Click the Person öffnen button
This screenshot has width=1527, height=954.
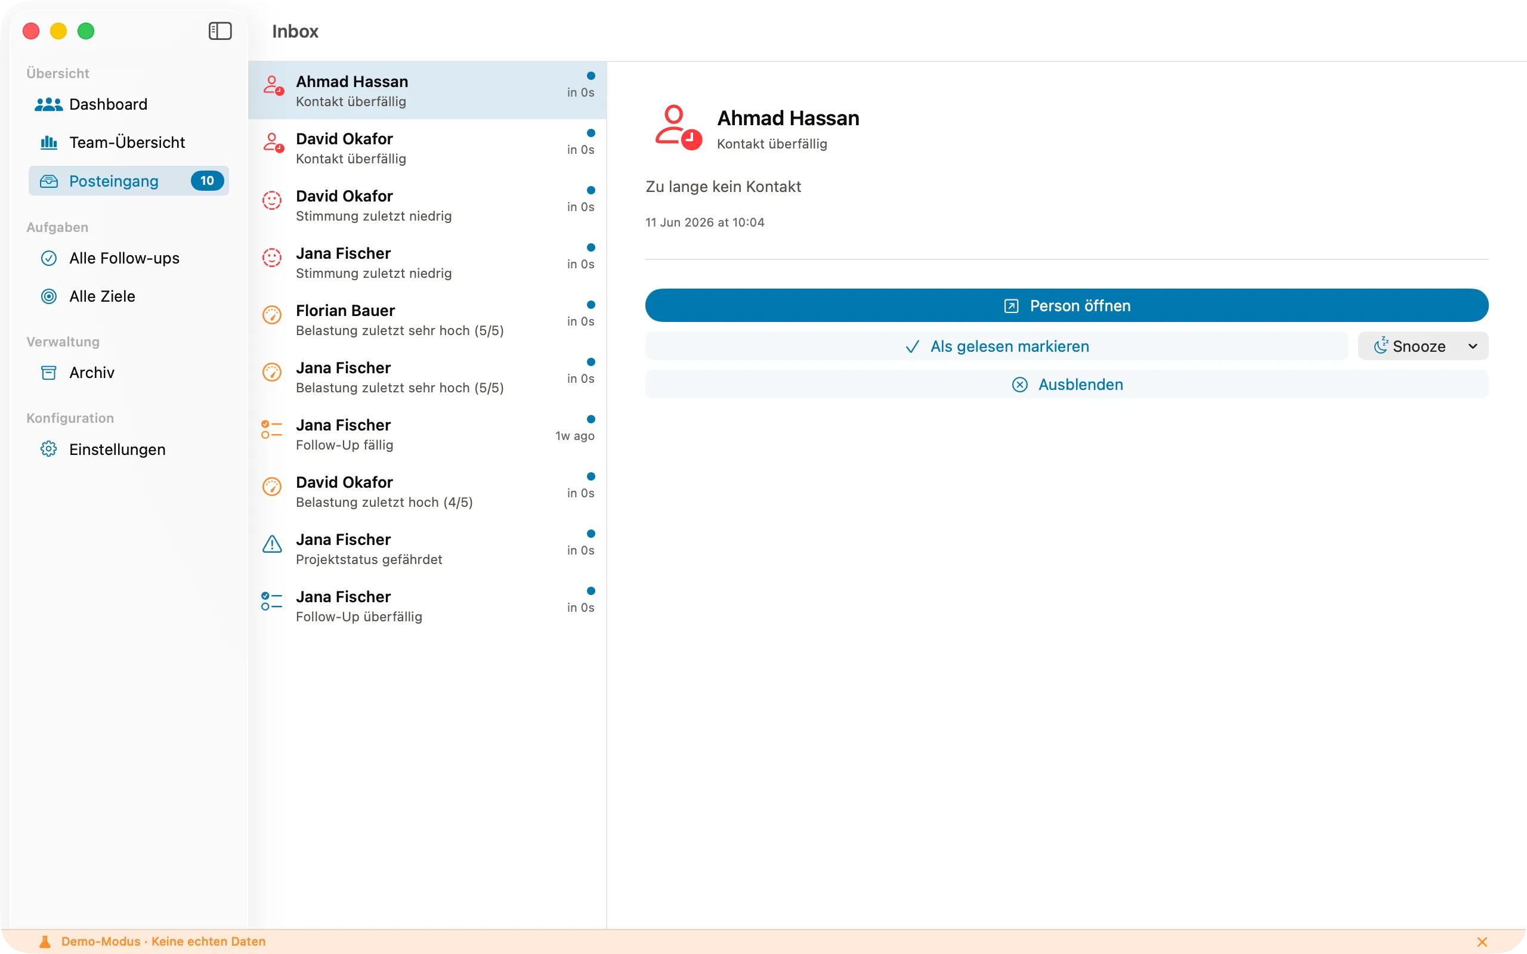[x=1067, y=305]
